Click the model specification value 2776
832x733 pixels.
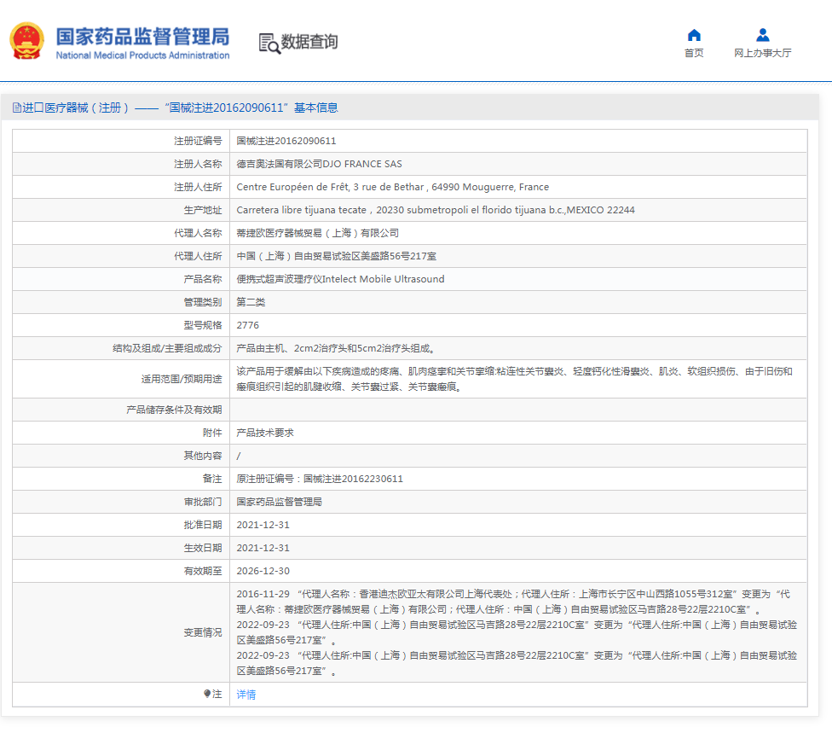click(x=247, y=325)
